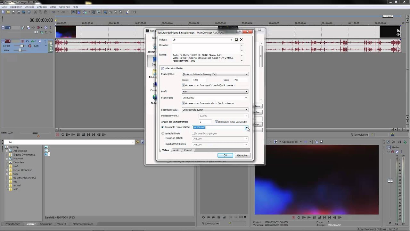The height and width of the screenshot is (231, 410).
Task: Click timeline Loop Playback button
Action: 63,134
